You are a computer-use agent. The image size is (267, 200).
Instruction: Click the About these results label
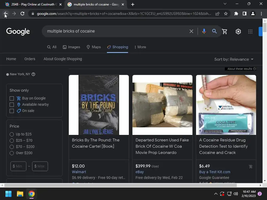240,69
